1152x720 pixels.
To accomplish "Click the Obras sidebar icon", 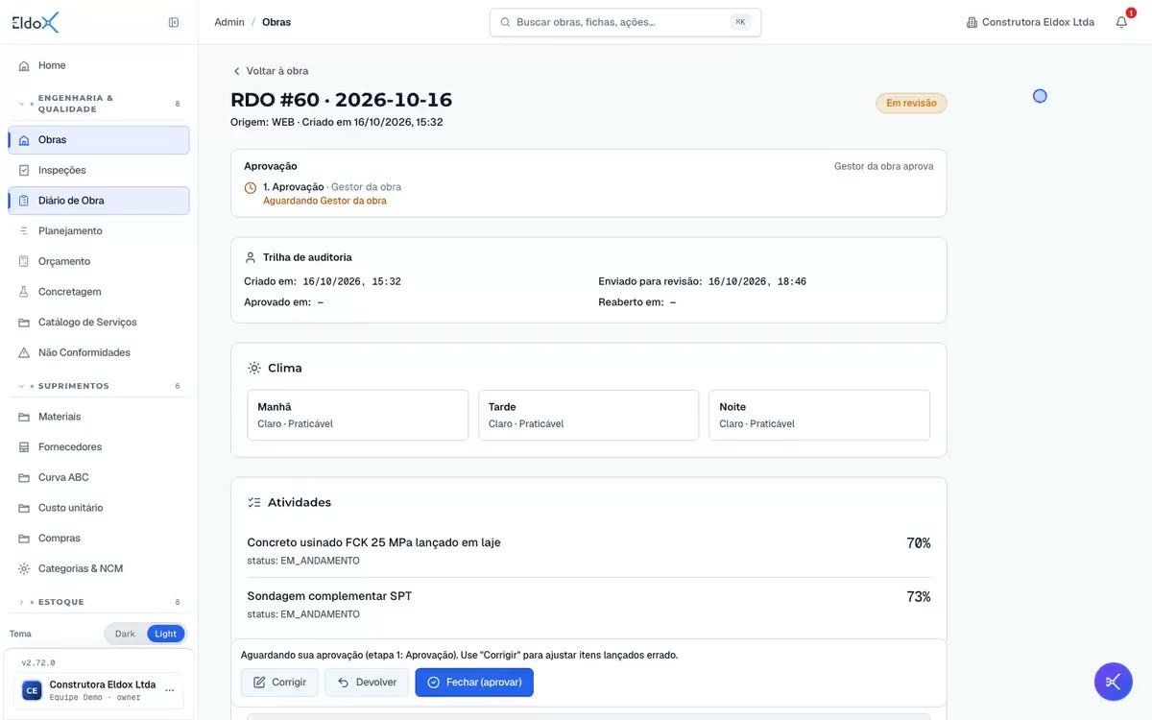I will click(24, 140).
